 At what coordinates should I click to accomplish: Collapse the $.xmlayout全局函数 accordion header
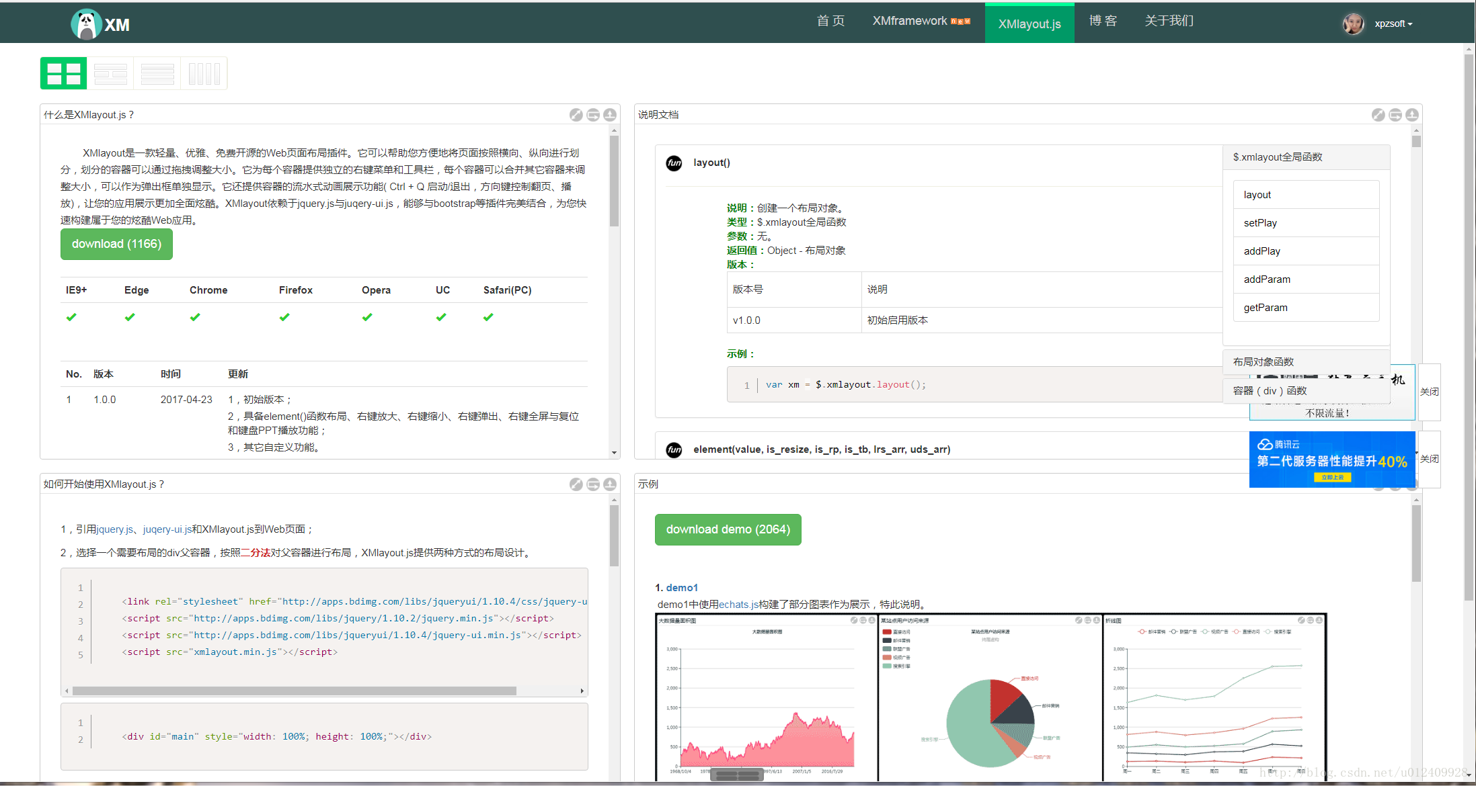(x=1306, y=157)
